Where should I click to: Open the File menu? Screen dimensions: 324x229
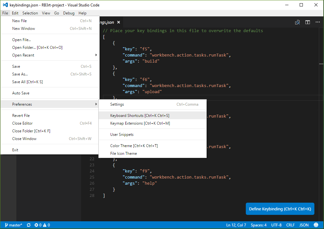pyautogui.click(x=5, y=13)
